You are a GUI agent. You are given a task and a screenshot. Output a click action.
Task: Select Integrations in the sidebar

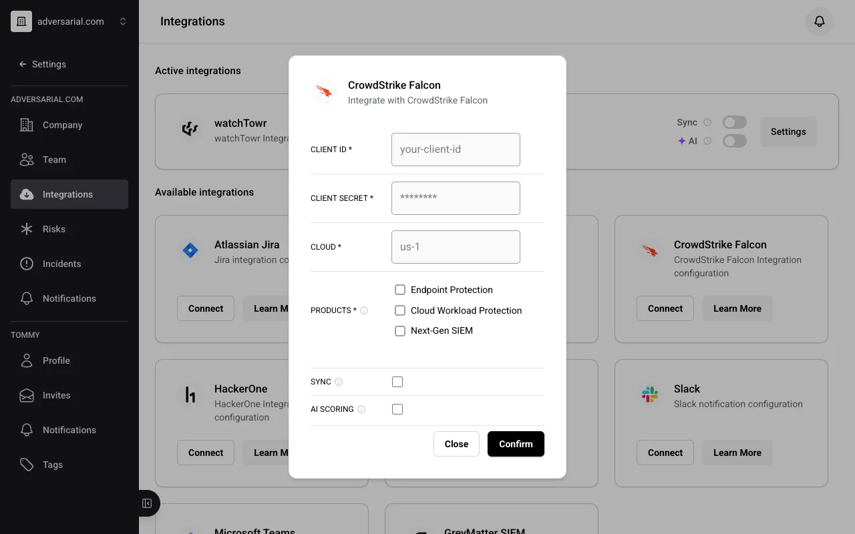tap(69, 194)
